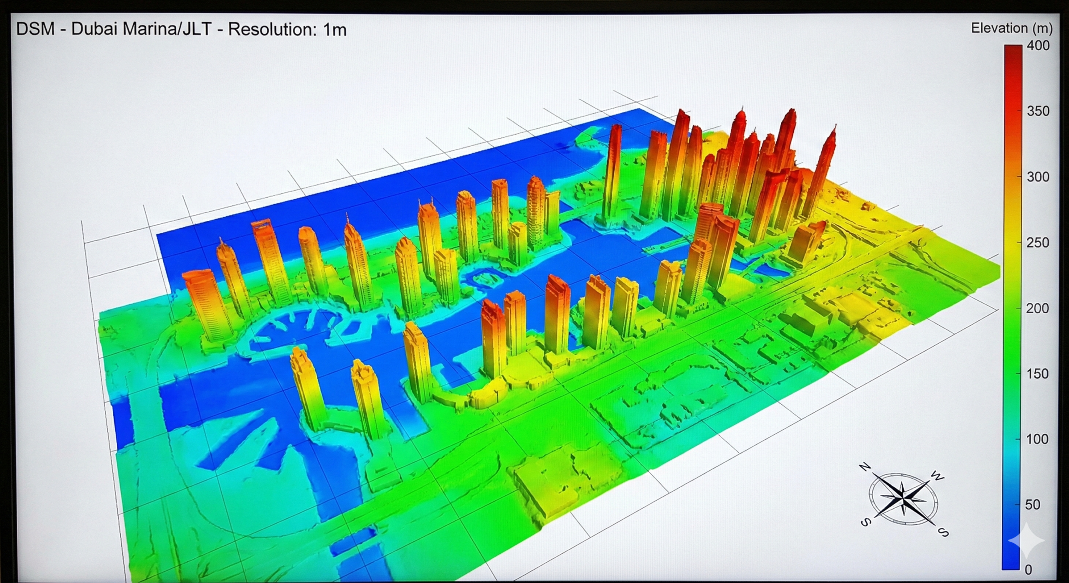Click the Elevation (m) colorbar heading
This screenshot has height=583, width=1069.
tap(1013, 28)
